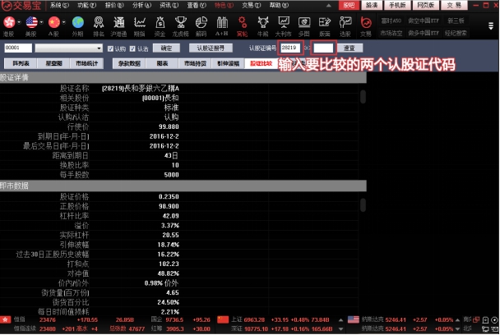
Task: Open the 排名 ranking toolbar icon
Action: point(98,25)
